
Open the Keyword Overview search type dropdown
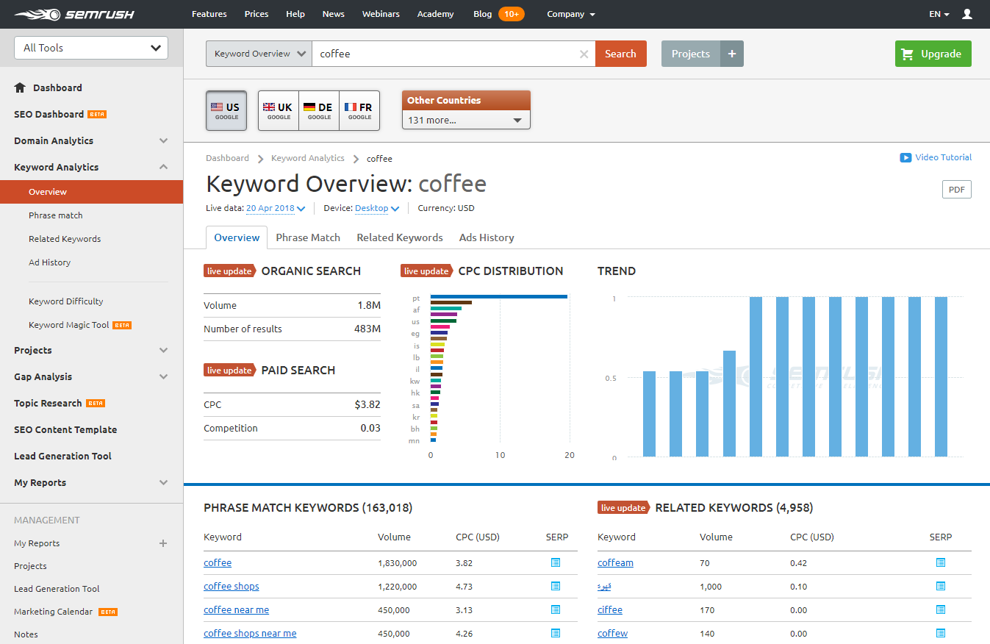coord(259,54)
